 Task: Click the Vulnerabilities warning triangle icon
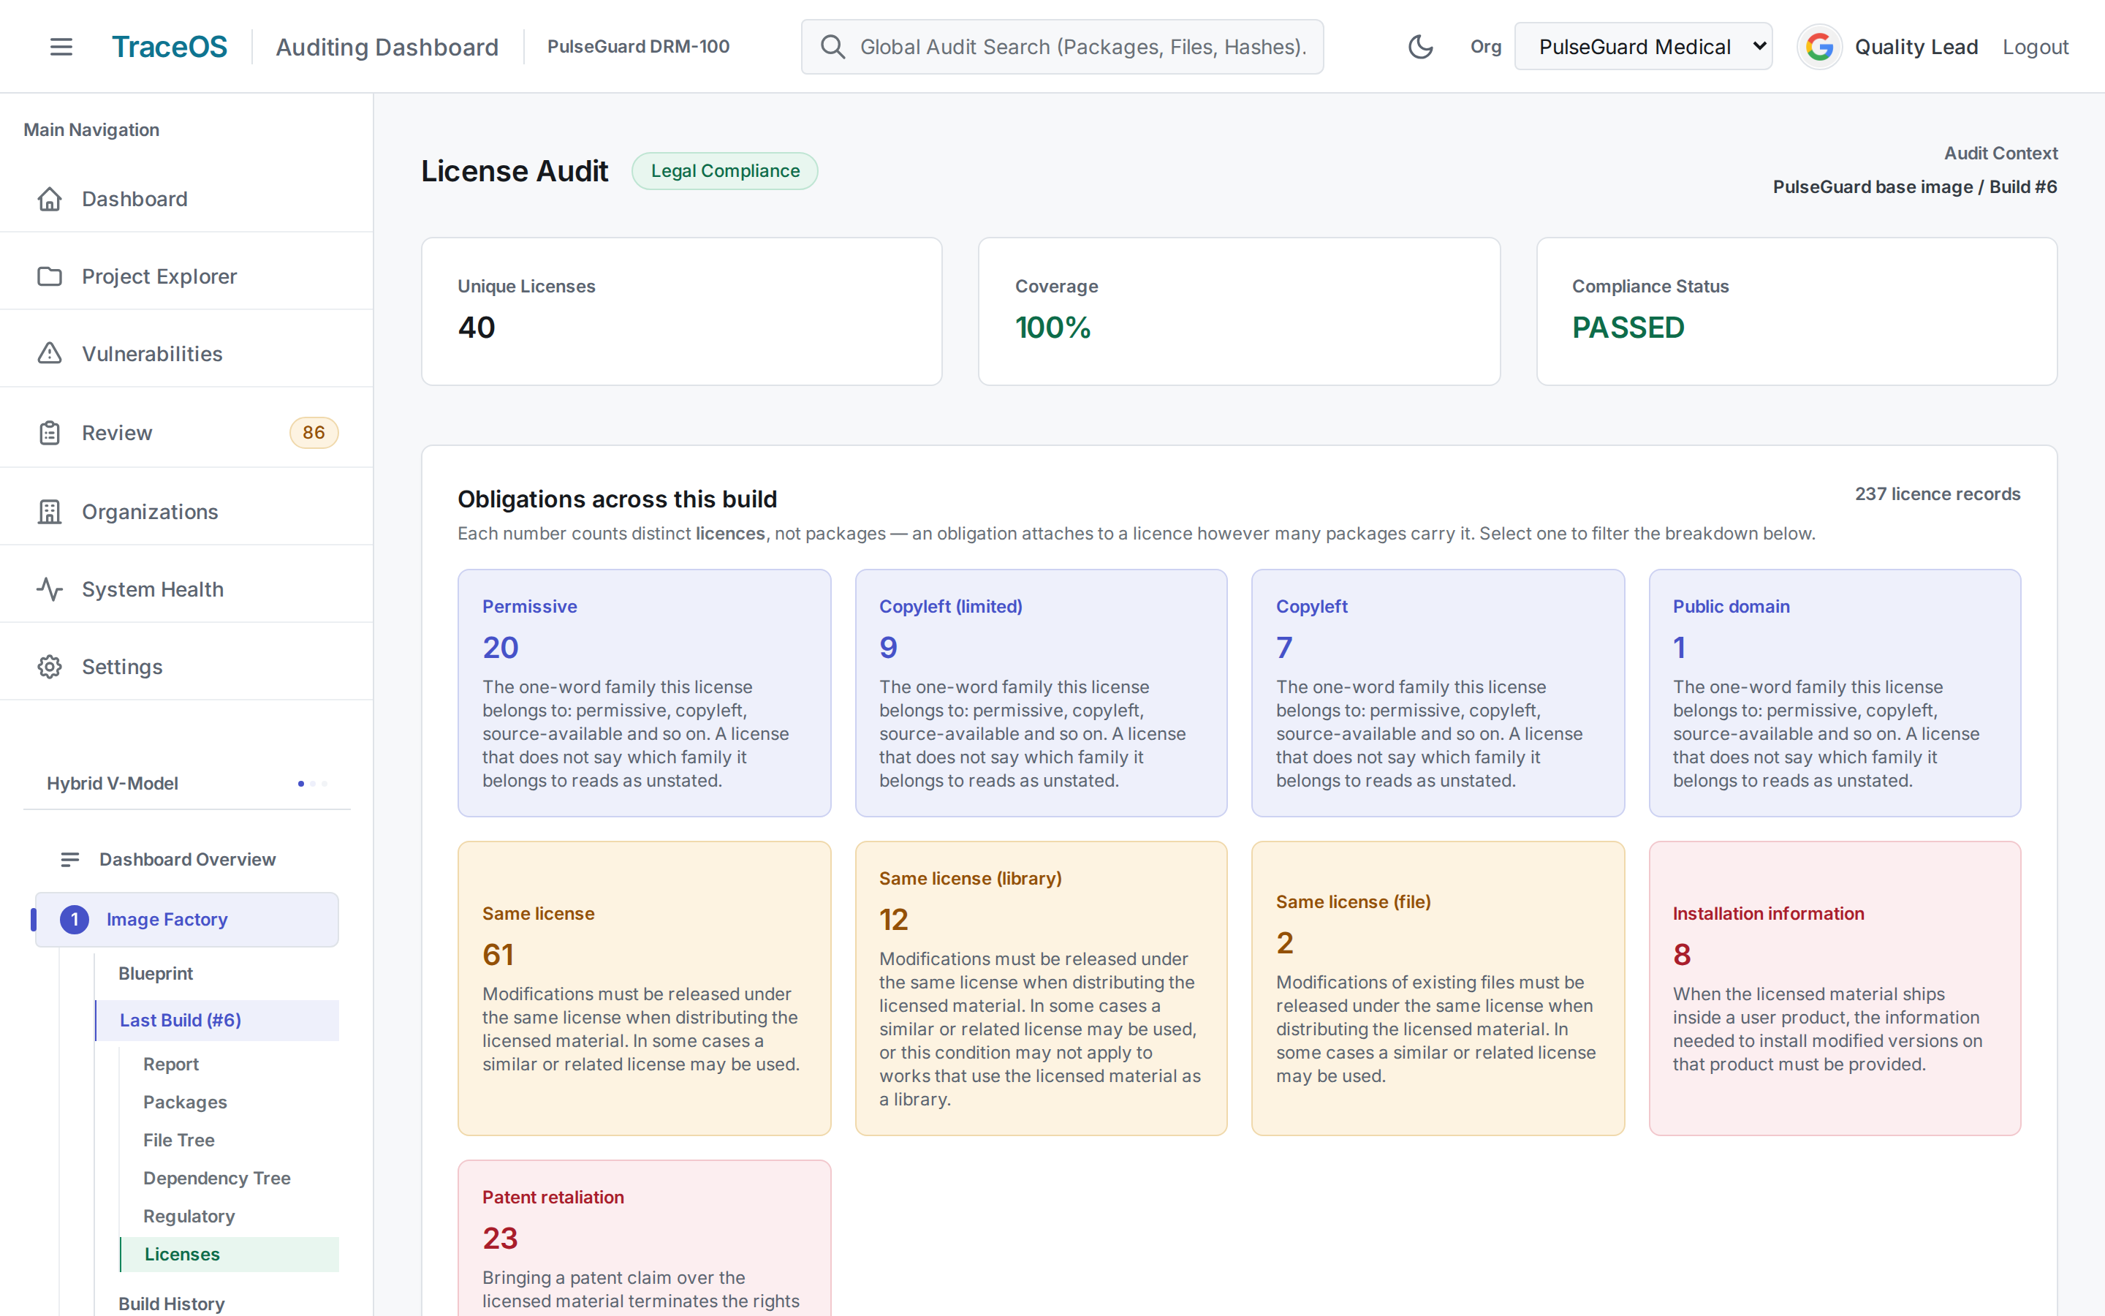(50, 355)
